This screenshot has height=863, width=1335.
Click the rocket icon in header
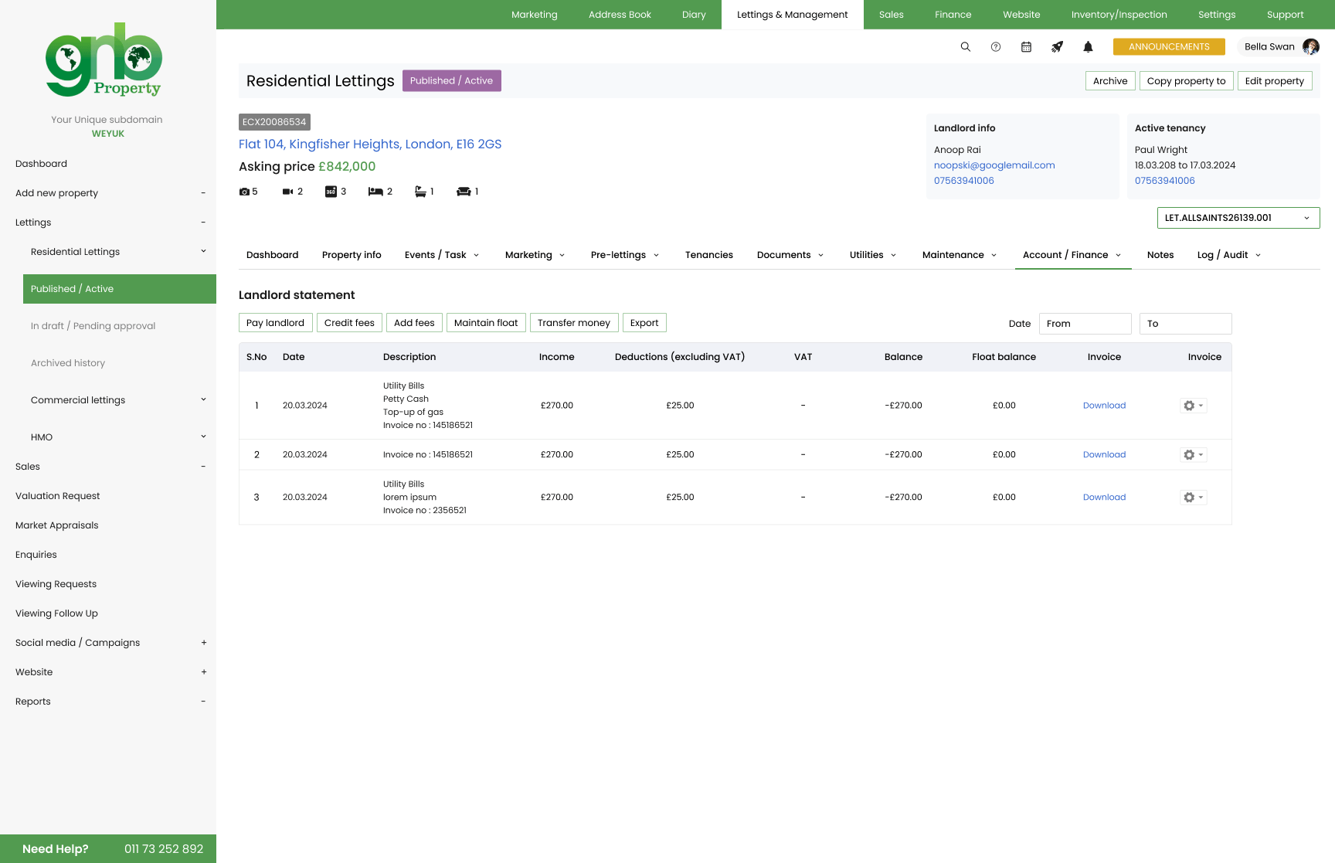pos(1057,47)
